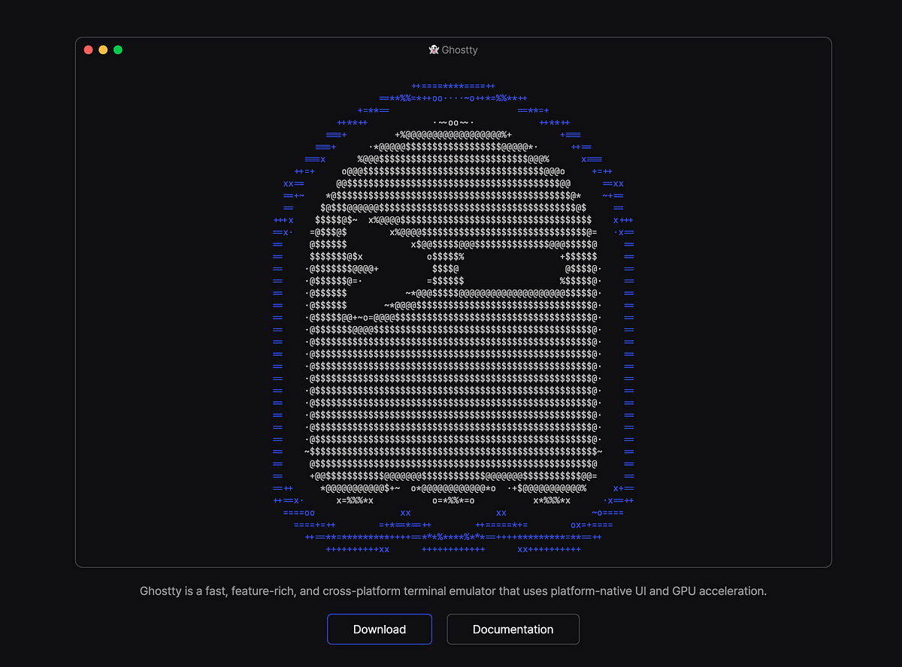Screen dimensions: 902x667
Task: Click the Download button
Action: (x=380, y=629)
